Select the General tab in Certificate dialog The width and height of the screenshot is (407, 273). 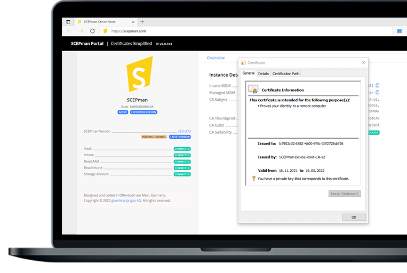[x=249, y=73]
